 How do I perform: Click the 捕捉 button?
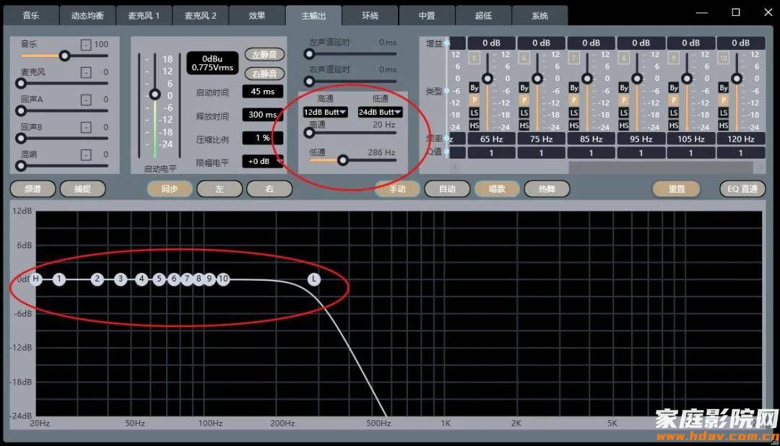pos(82,189)
